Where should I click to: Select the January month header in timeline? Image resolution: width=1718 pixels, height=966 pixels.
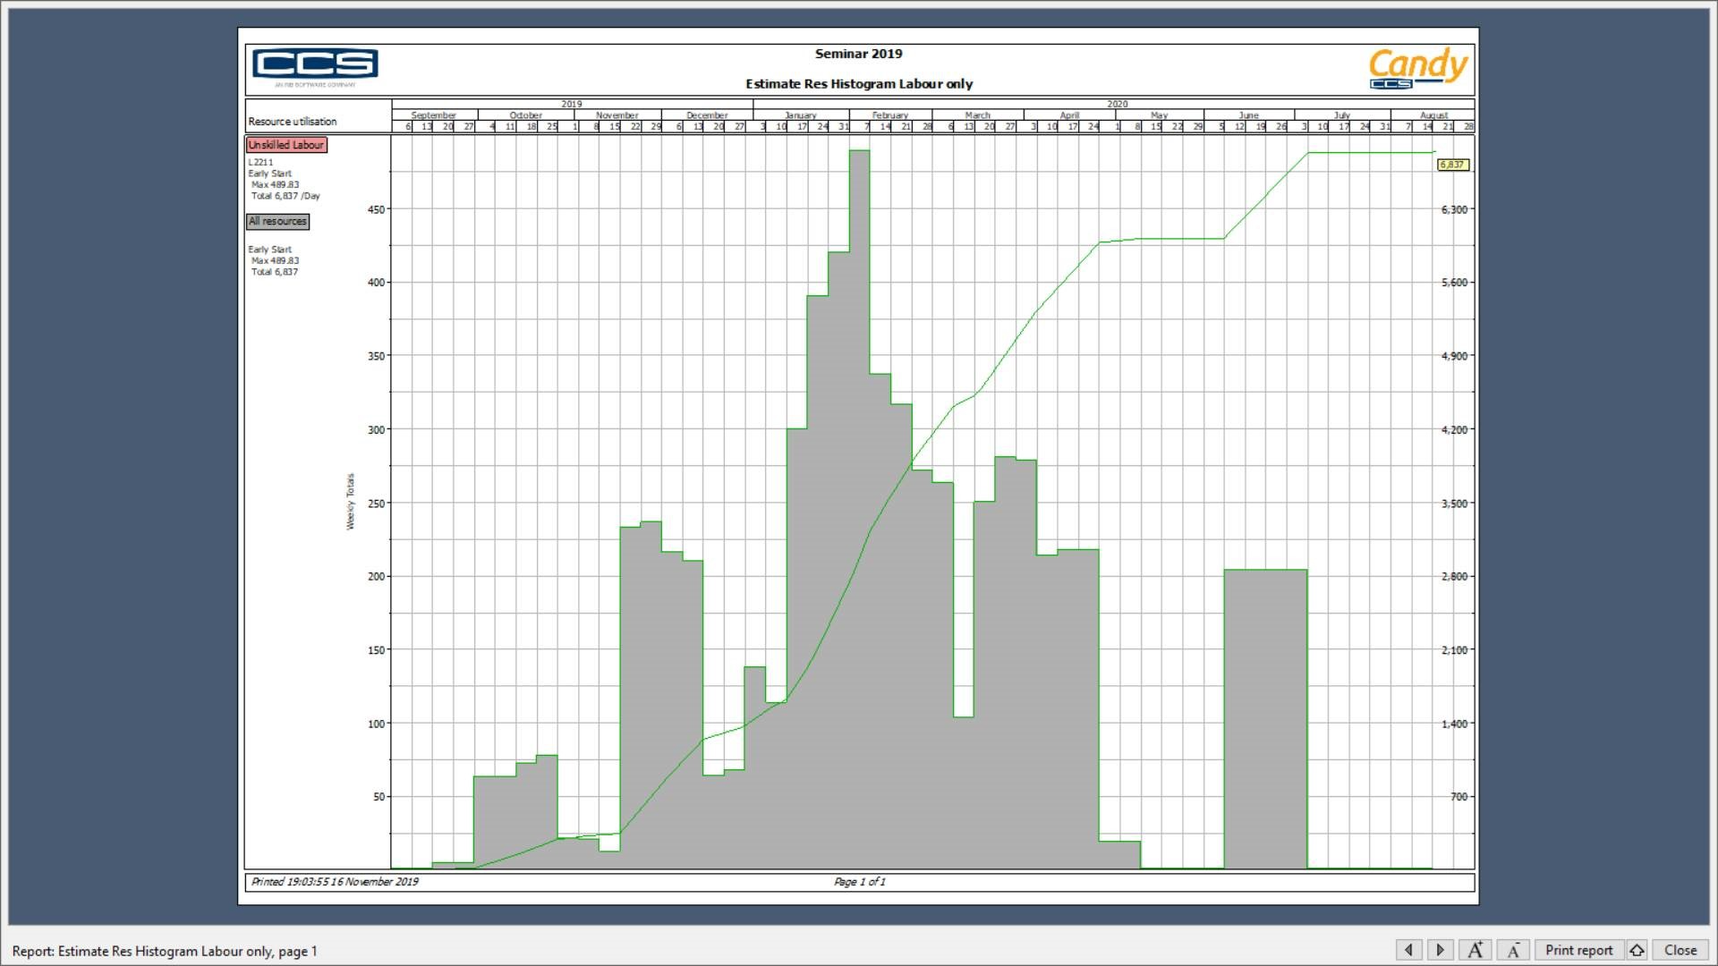point(800,115)
